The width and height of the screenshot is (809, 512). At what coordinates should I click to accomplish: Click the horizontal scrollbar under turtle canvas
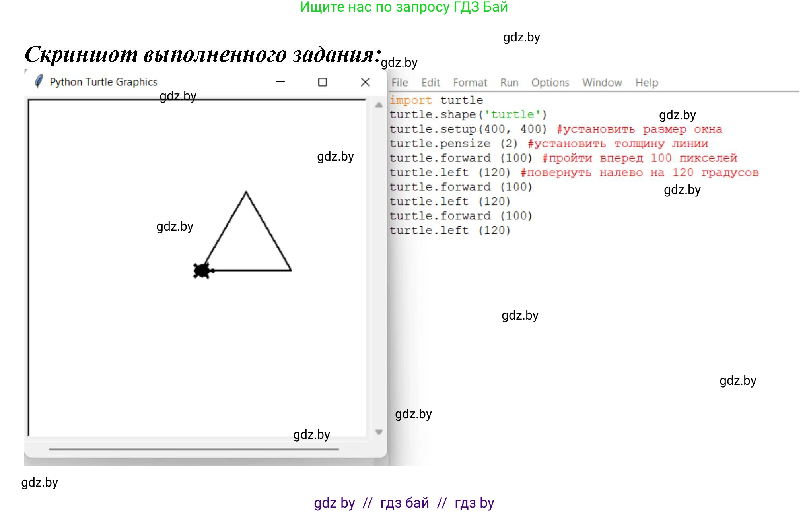[194, 449]
